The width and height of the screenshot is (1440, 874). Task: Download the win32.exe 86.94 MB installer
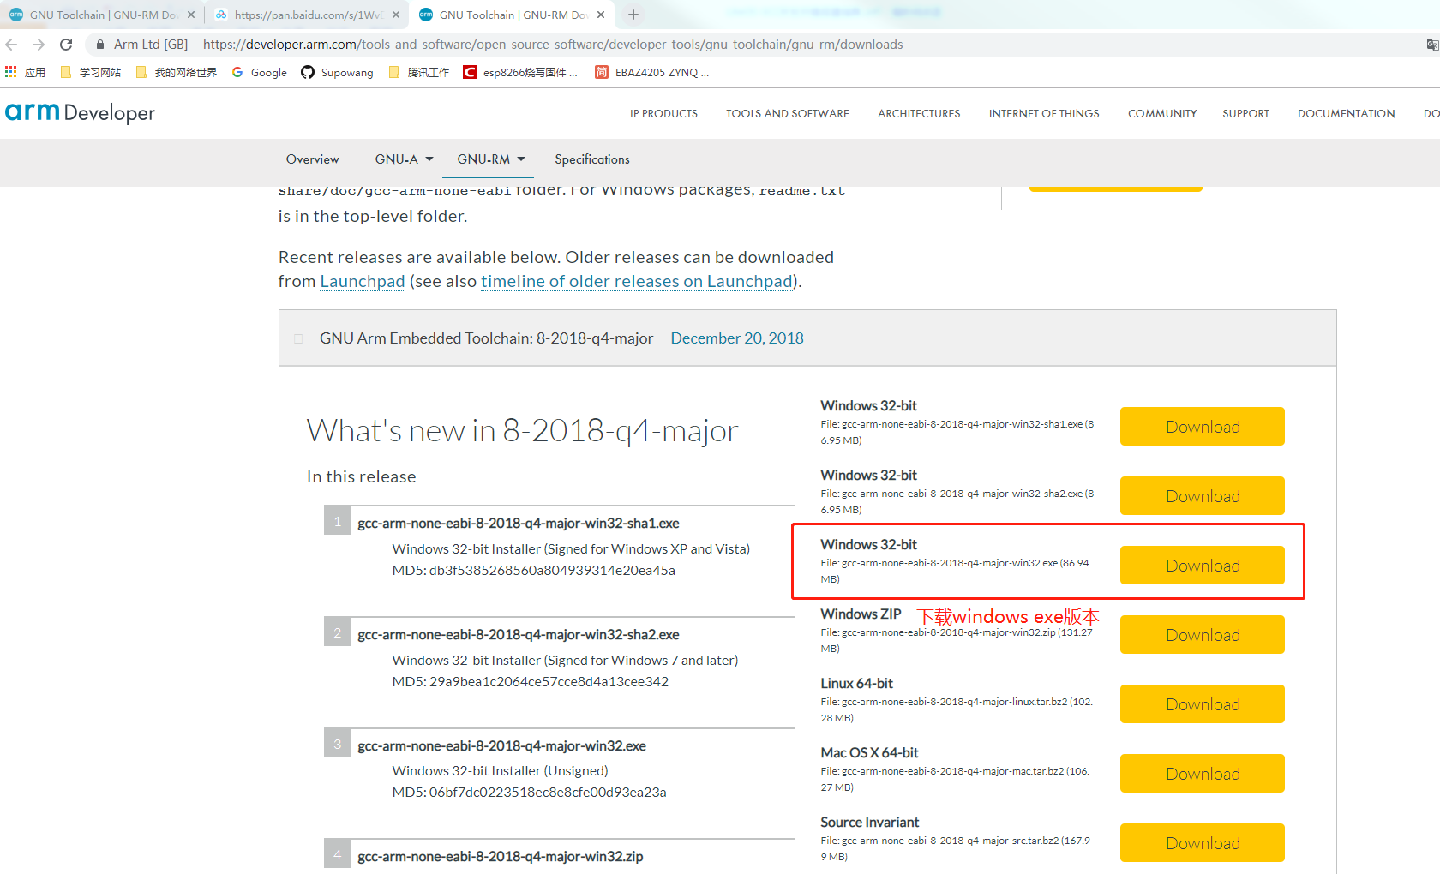[x=1202, y=566]
